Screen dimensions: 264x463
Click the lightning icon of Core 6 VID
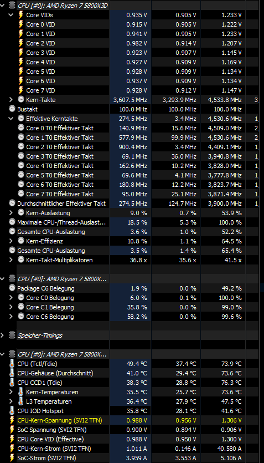(x=20, y=81)
